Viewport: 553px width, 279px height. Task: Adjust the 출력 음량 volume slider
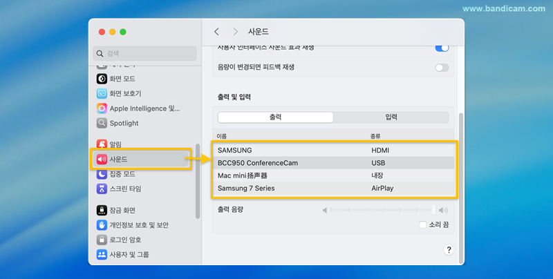[x=382, y=211]
